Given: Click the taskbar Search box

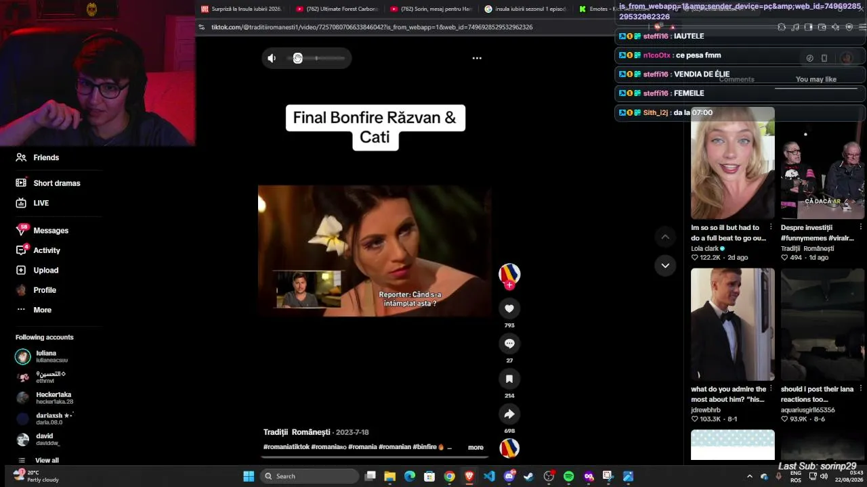Looking at the screenshot, I should 310,476.
